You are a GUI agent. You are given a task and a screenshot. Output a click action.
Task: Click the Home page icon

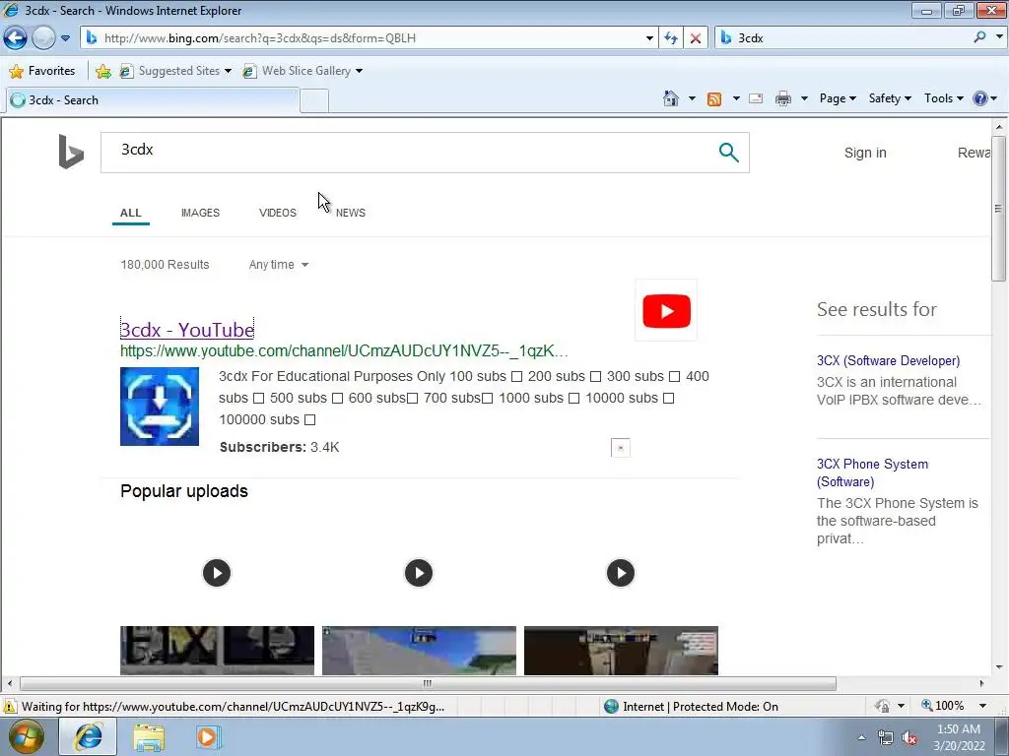pyautogui.click(x=670, y=98)
